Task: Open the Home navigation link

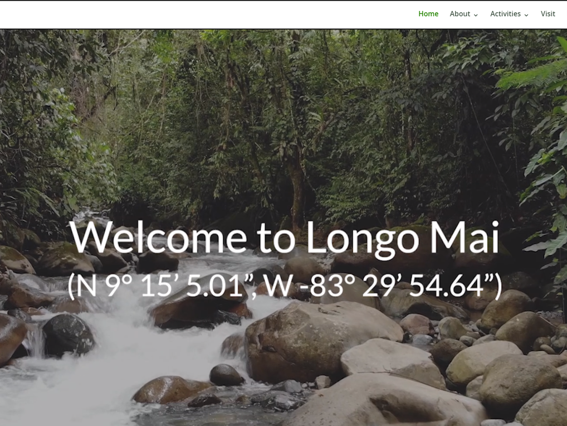Action: coord(428,14)
